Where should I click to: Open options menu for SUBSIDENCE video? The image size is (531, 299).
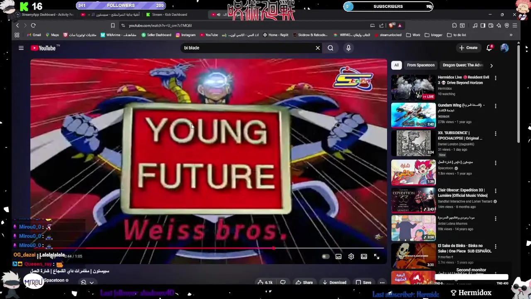coord(495,134)
